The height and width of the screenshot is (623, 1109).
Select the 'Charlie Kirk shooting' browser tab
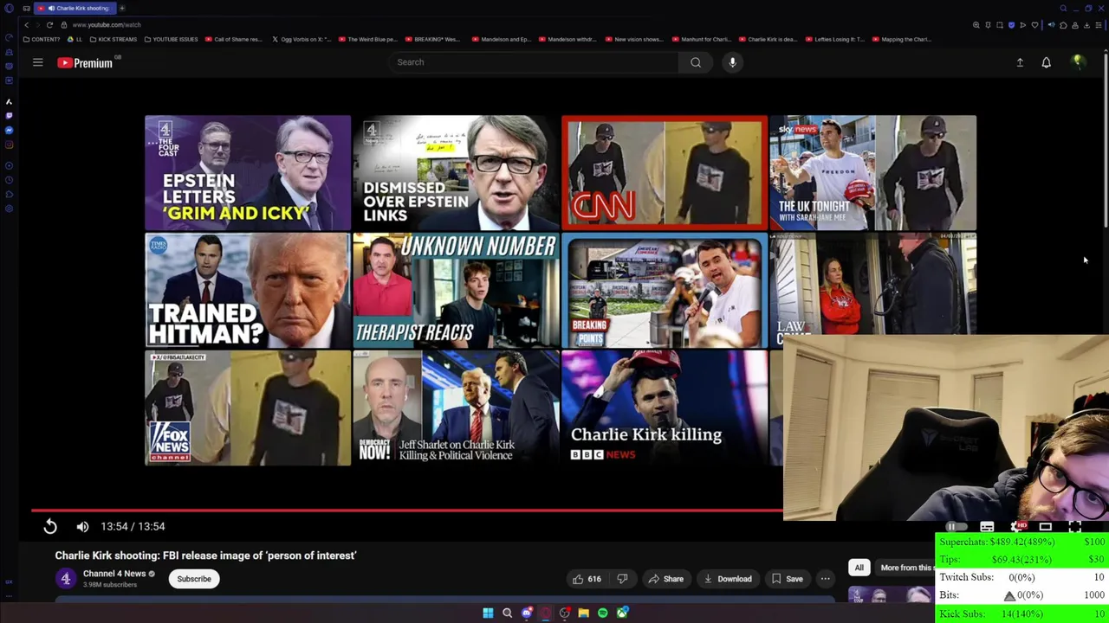tap(75, 8)
